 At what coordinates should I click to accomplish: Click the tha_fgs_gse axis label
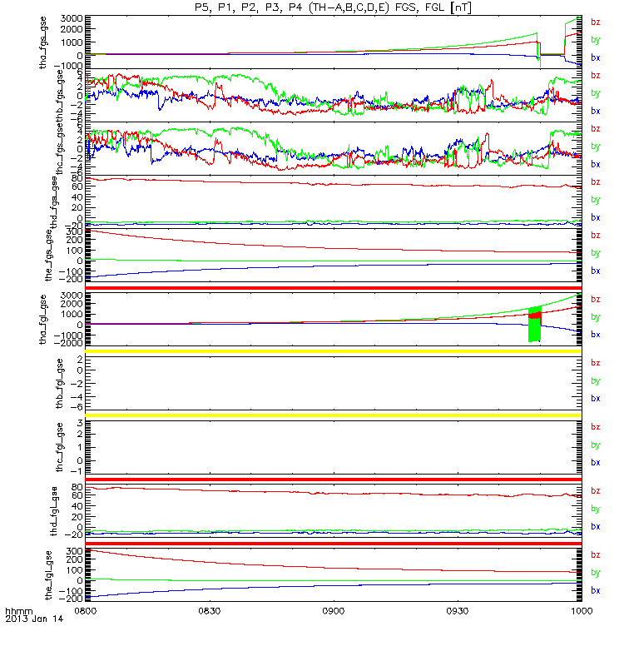pos(43,42)
